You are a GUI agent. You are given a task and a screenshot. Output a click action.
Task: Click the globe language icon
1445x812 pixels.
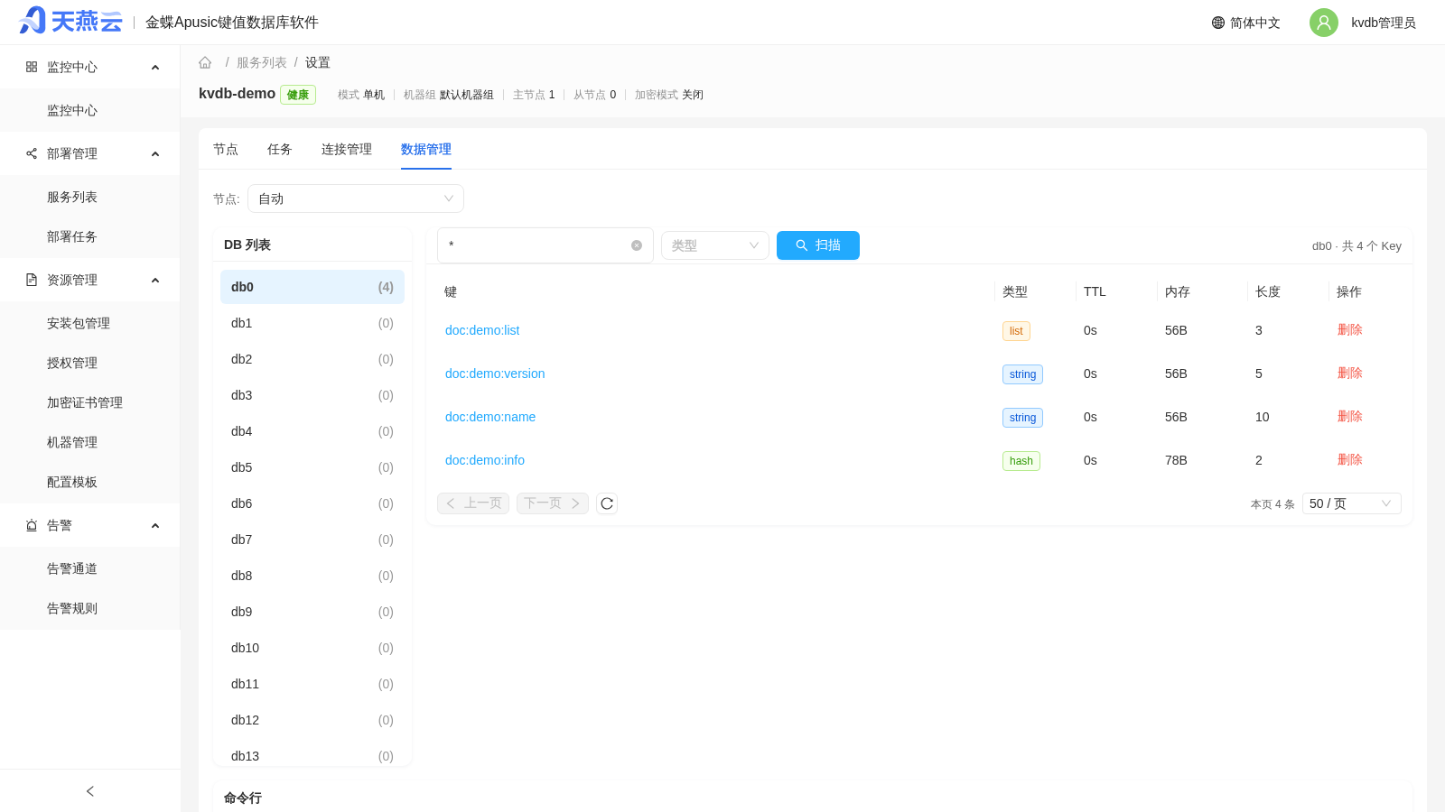1218,23
